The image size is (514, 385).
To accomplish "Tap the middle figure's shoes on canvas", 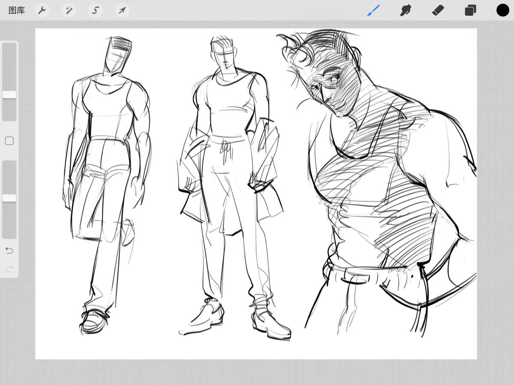I will click(236, 319).
